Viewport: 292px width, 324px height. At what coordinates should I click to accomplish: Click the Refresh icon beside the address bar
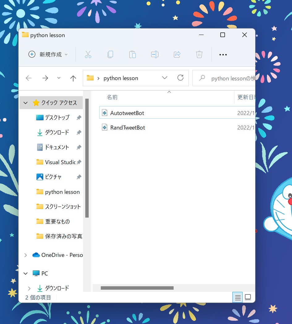click(x=180, y=78)
